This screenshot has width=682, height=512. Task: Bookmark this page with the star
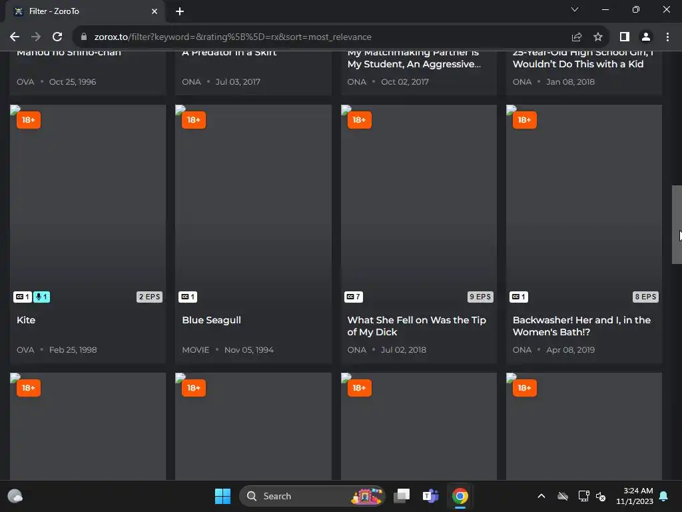(598, 37)
